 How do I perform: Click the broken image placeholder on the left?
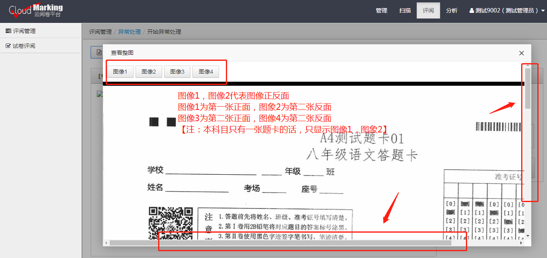pyautogui.click(x=100, y=95)
